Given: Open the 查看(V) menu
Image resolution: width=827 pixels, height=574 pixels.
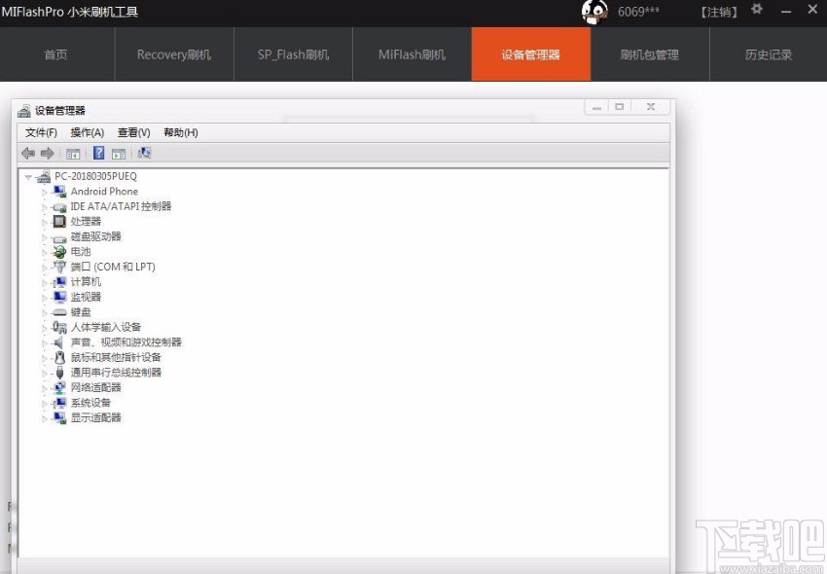Looking at the screenshot, I should coord(134,132).
